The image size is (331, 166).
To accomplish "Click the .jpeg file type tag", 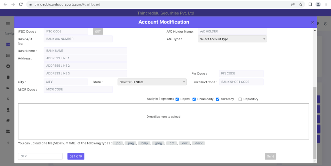I will pyautogui.click(x=158, y=143).
